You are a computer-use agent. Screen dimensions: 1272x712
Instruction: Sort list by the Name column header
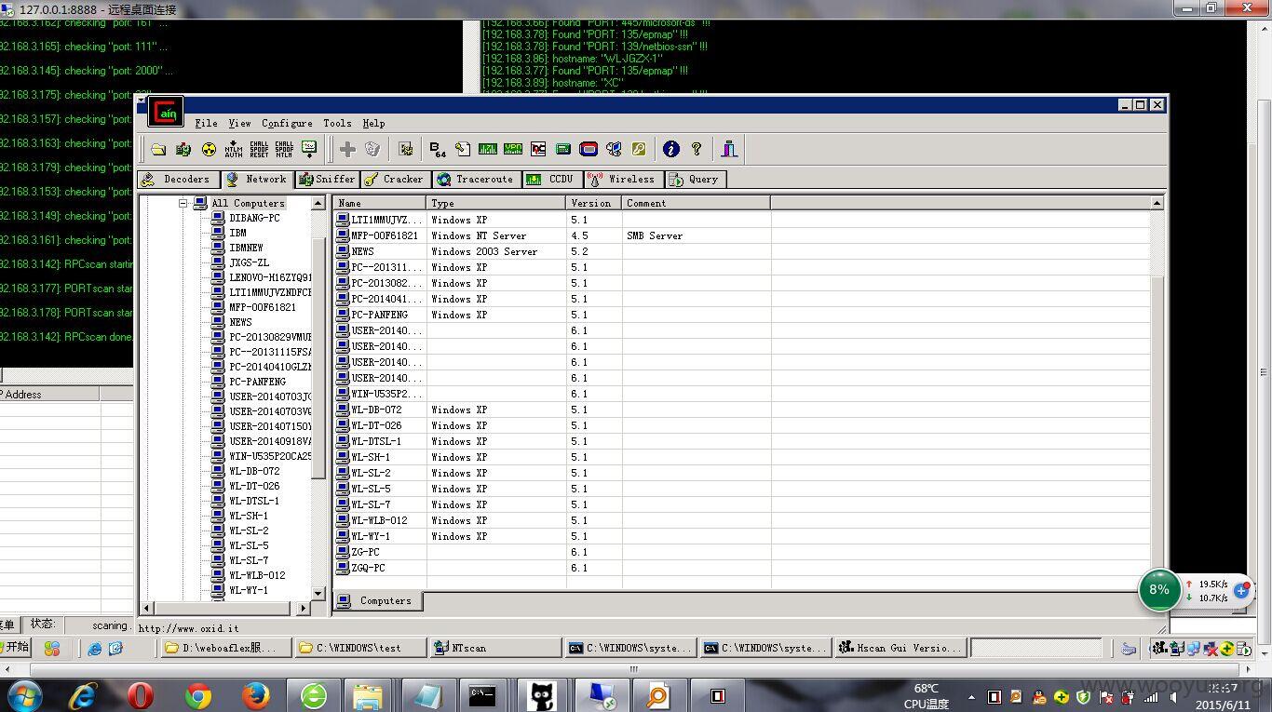(x=380, y=203)
